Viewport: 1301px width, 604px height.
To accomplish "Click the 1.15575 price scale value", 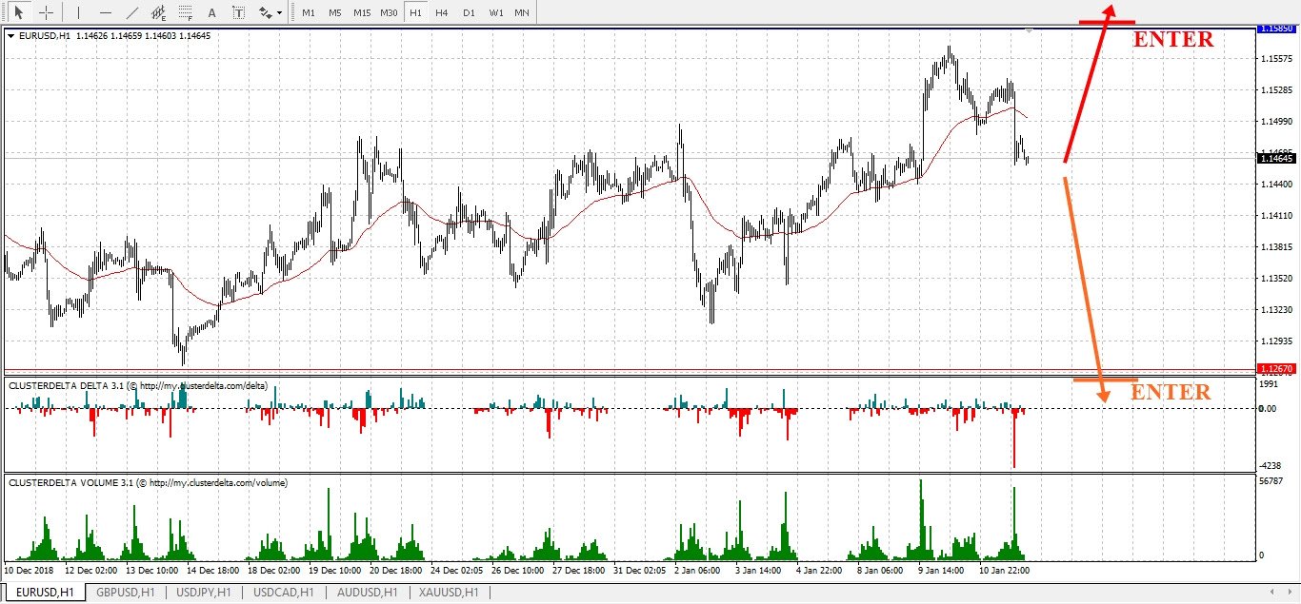I will (1275, 59).
